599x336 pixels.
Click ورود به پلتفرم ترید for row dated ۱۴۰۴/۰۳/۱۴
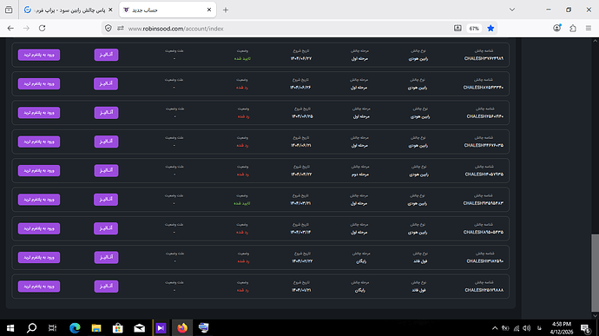(39, 228)
